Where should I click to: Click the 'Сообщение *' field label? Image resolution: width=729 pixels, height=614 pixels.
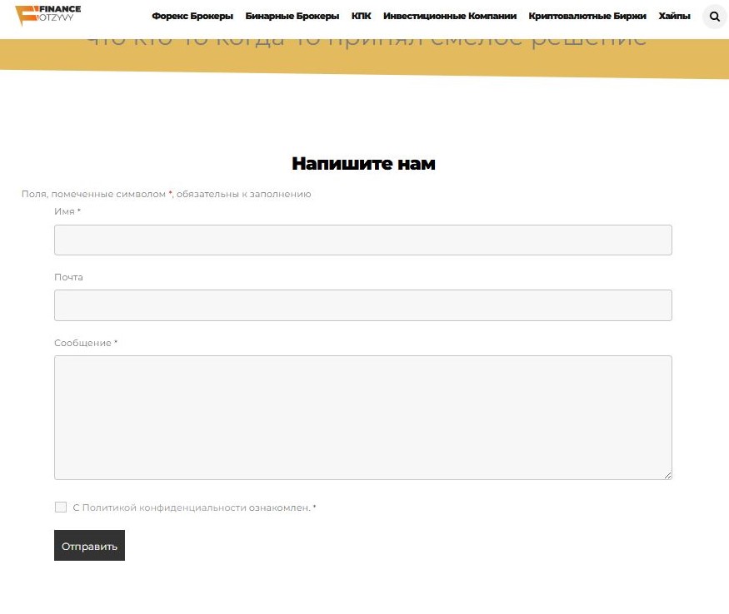[85, 343]
